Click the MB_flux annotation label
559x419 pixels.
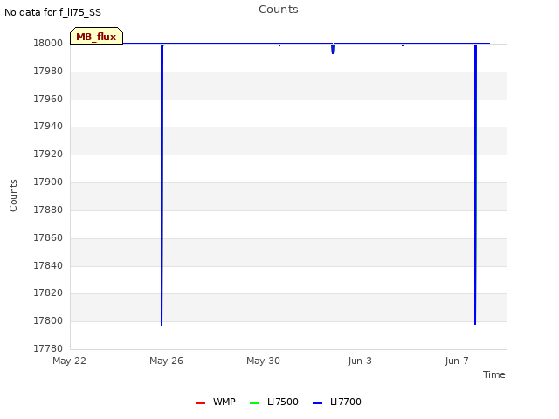click(x=96, y=37)
